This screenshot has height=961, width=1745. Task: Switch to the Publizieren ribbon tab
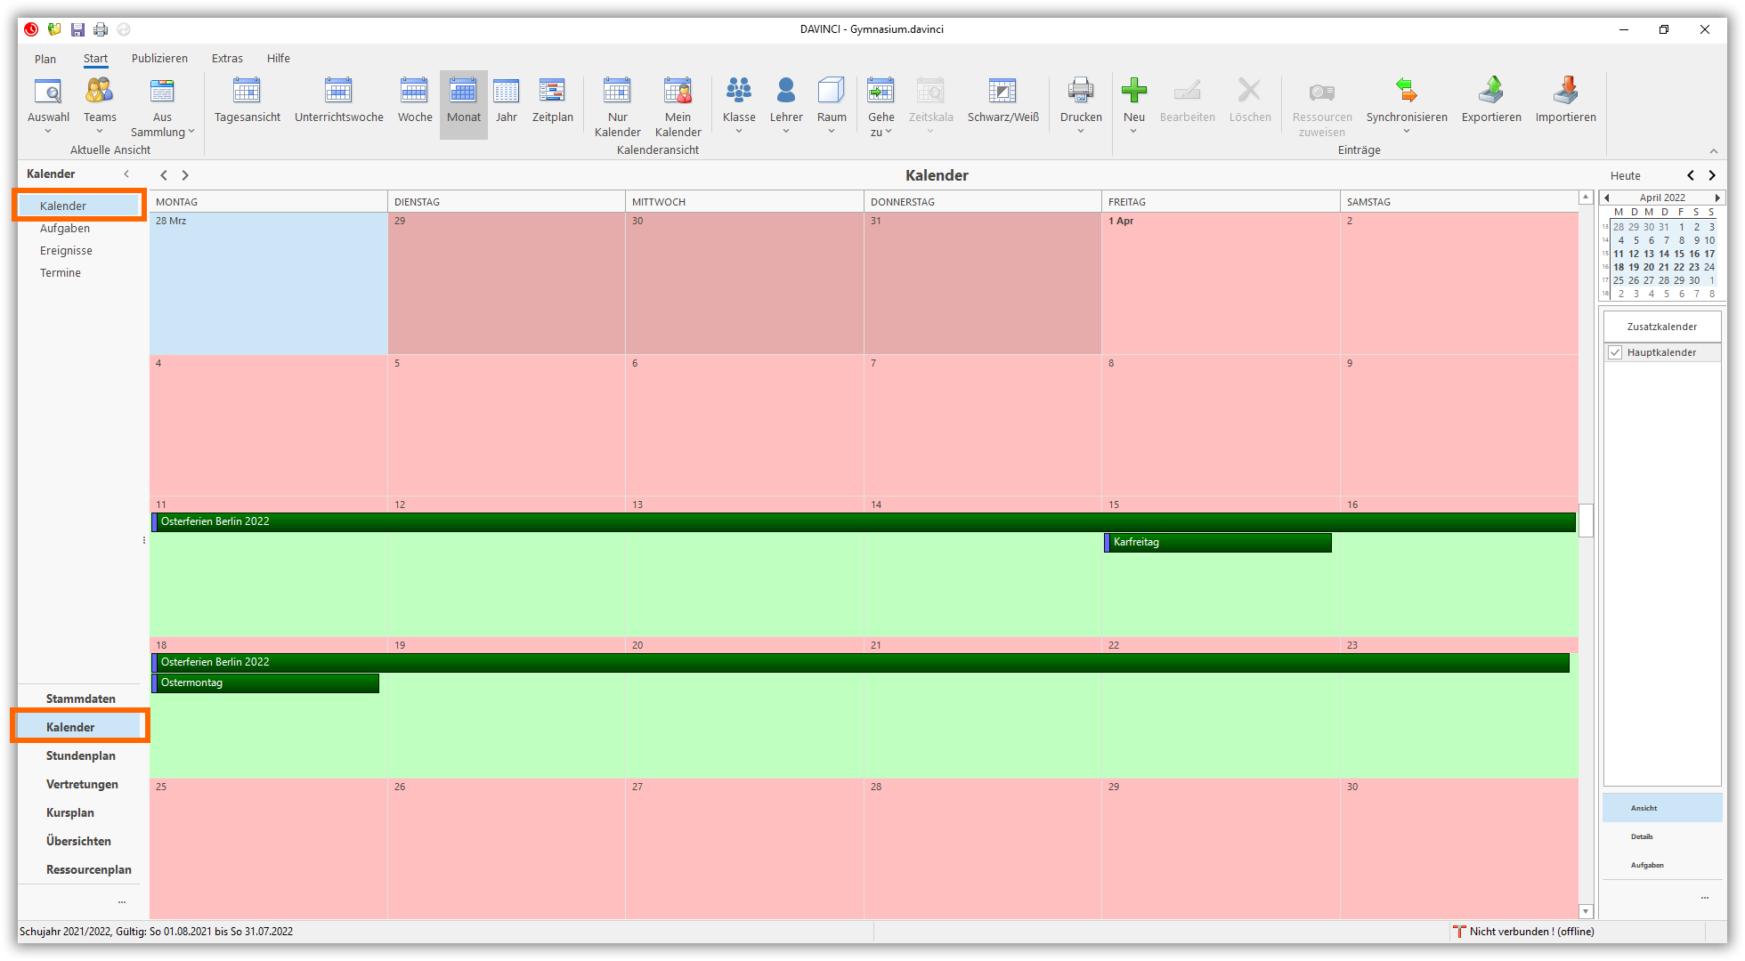tap(158, 58)
